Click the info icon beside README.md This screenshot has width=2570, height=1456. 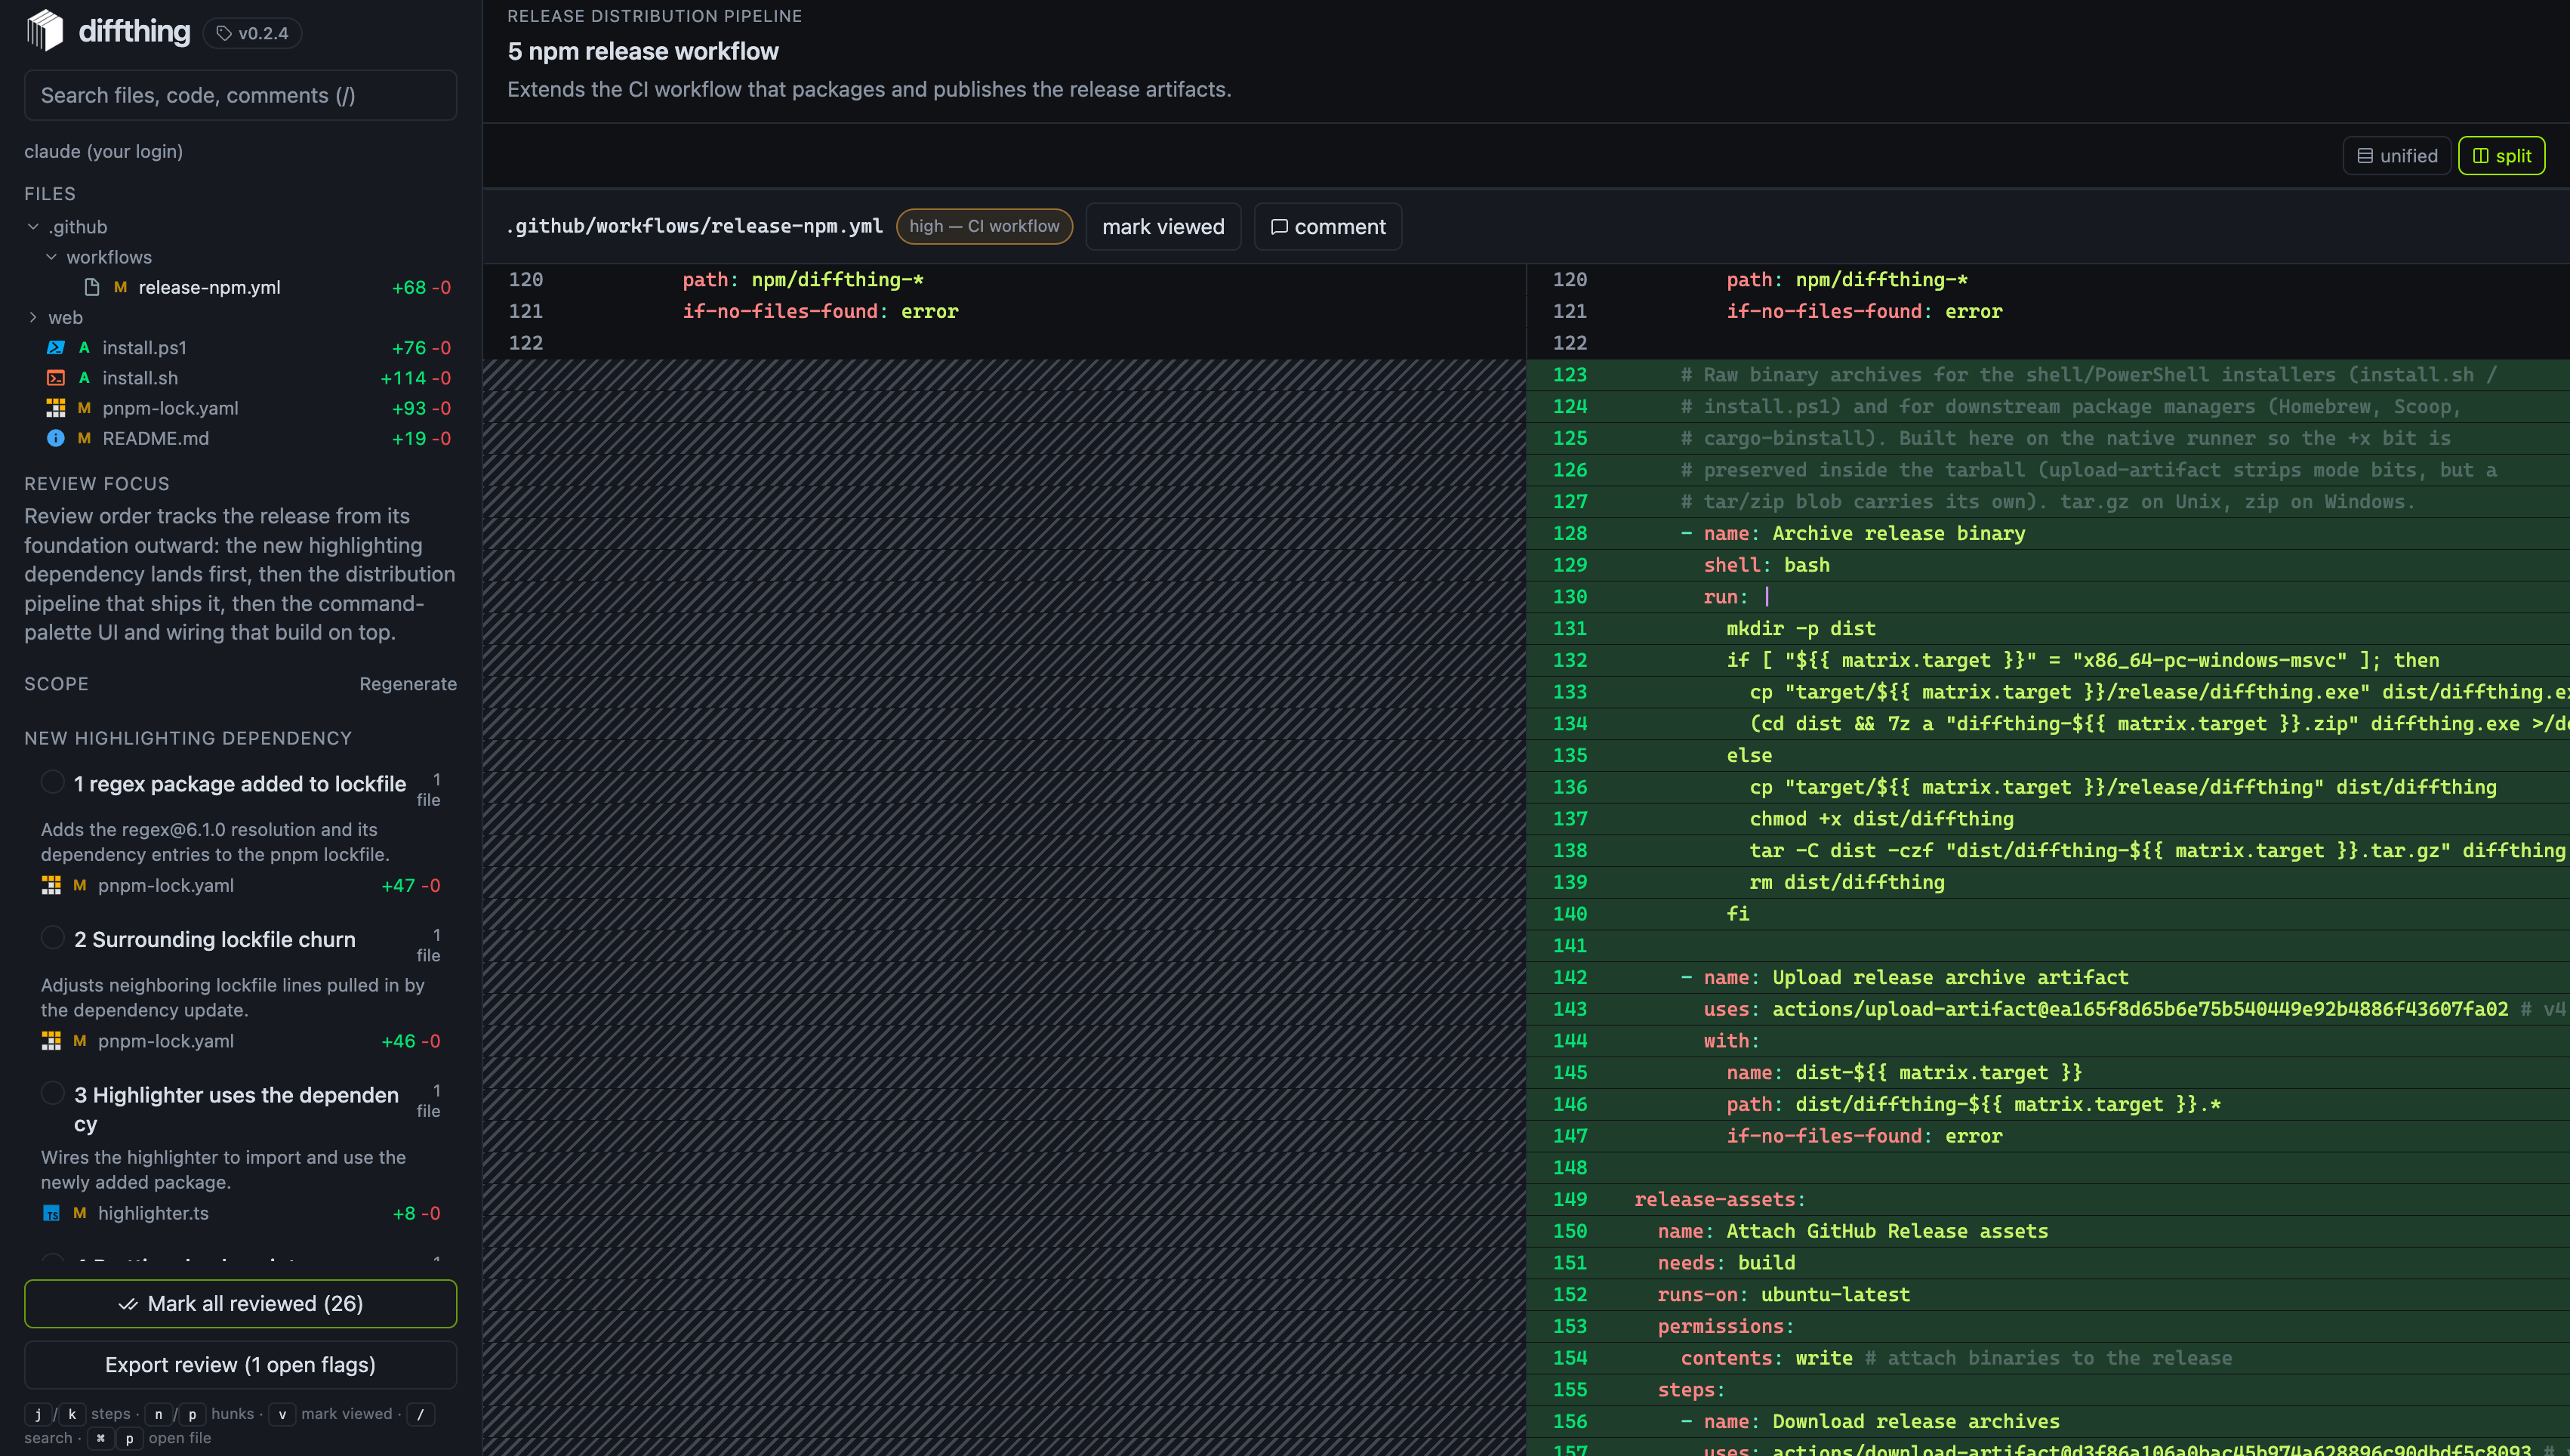56,438
